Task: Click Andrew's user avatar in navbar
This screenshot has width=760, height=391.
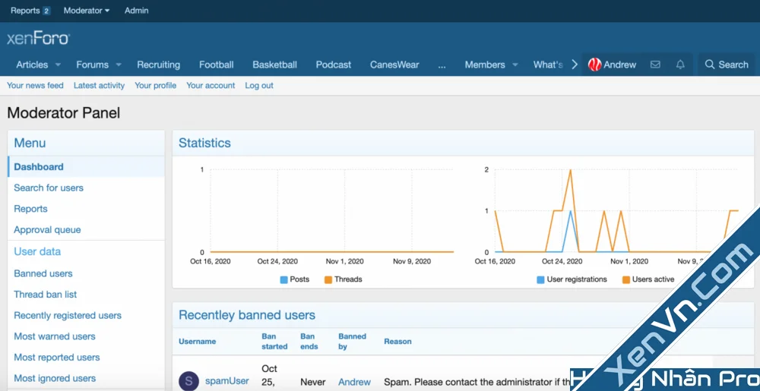Action: (595, 65)
